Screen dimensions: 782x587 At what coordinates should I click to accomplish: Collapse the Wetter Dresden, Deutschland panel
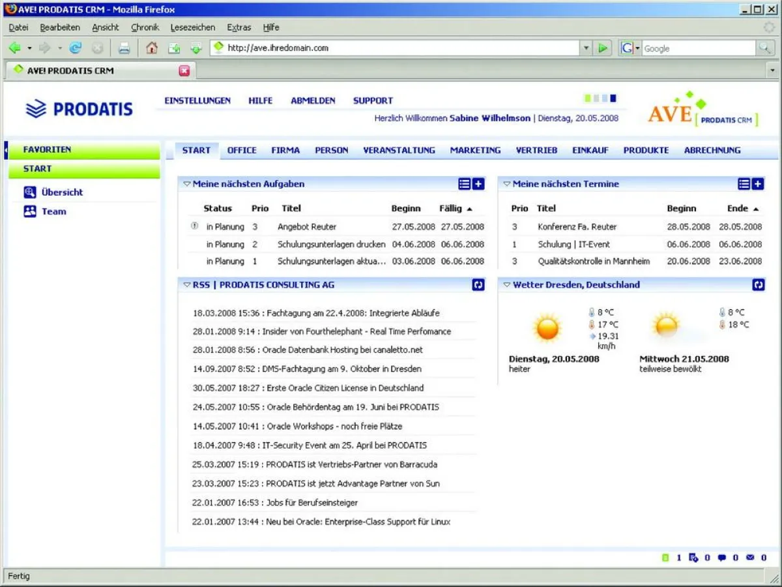click(x=507, y=285)
